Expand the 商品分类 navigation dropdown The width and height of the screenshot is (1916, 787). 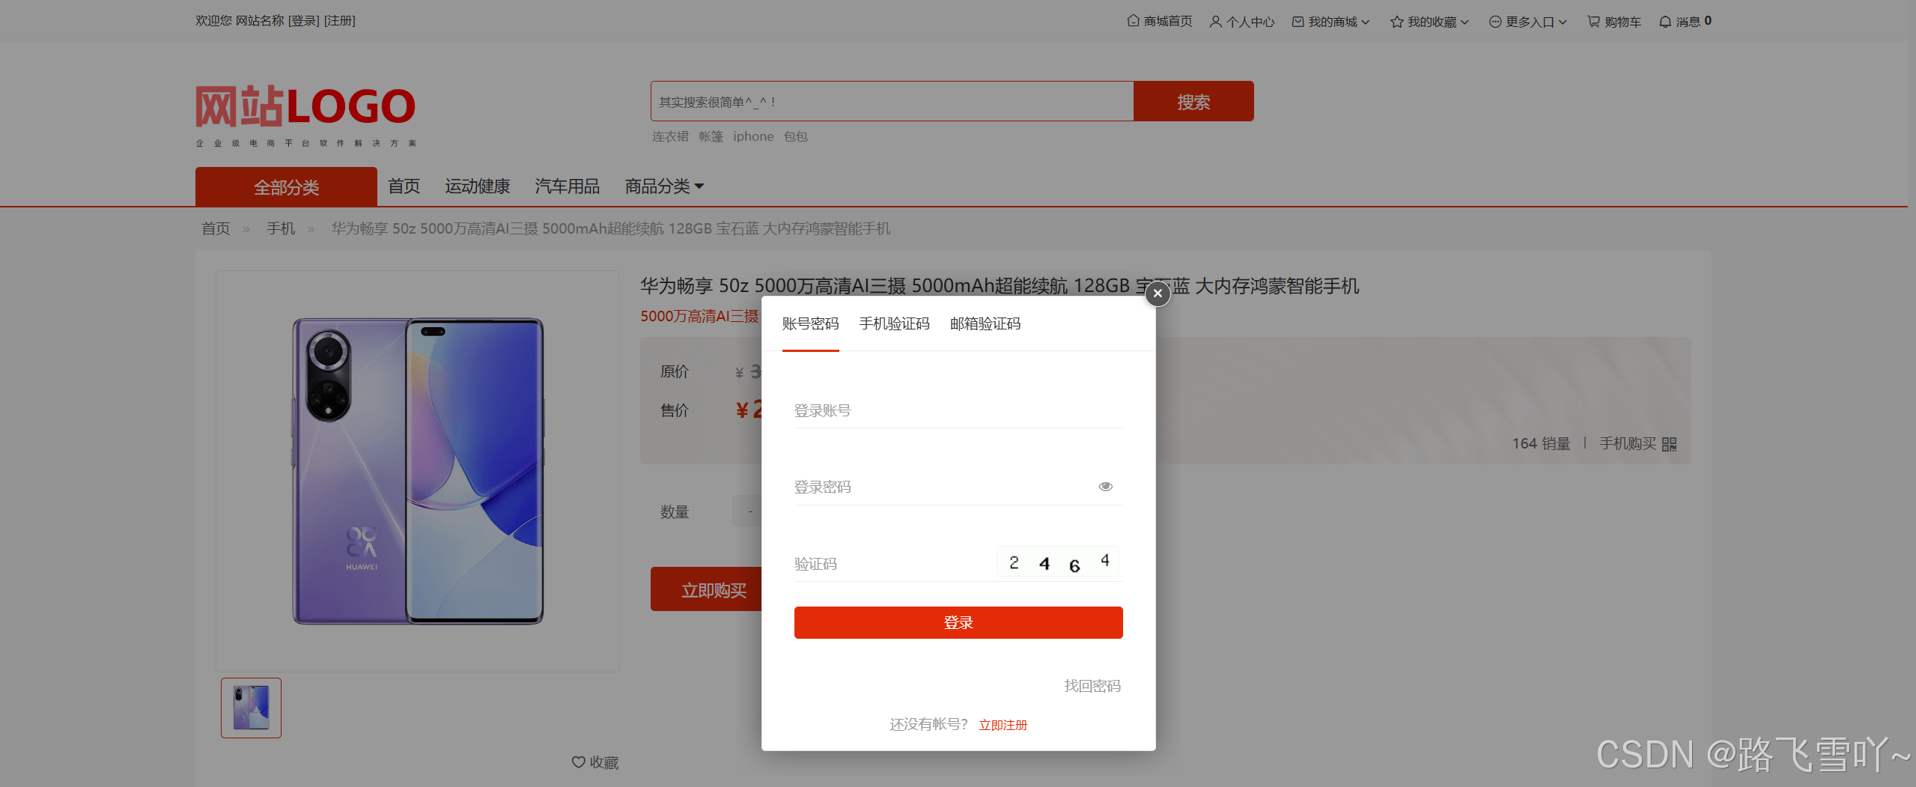point(664,186)
